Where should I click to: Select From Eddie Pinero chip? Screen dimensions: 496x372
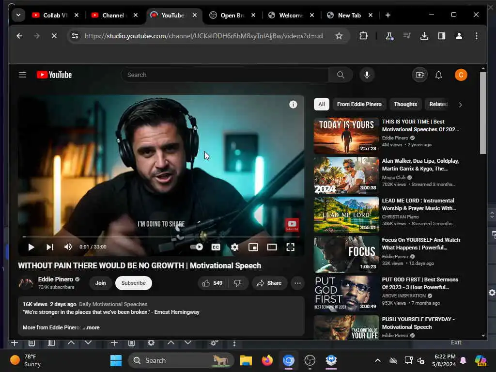[359, 105]
